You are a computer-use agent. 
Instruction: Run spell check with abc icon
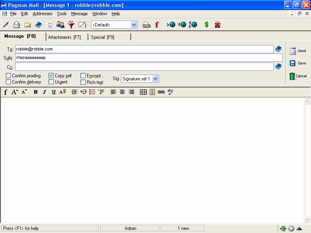pyautogui.click(x=170, y=92)
